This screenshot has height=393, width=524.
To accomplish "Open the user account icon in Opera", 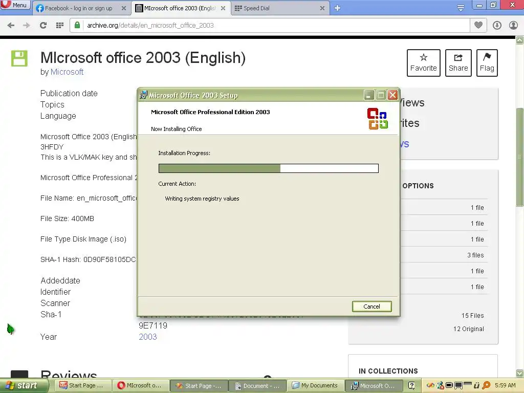I will [x=513, y=26].
